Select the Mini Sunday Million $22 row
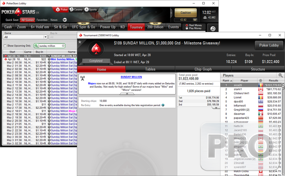 pos(40,59)
